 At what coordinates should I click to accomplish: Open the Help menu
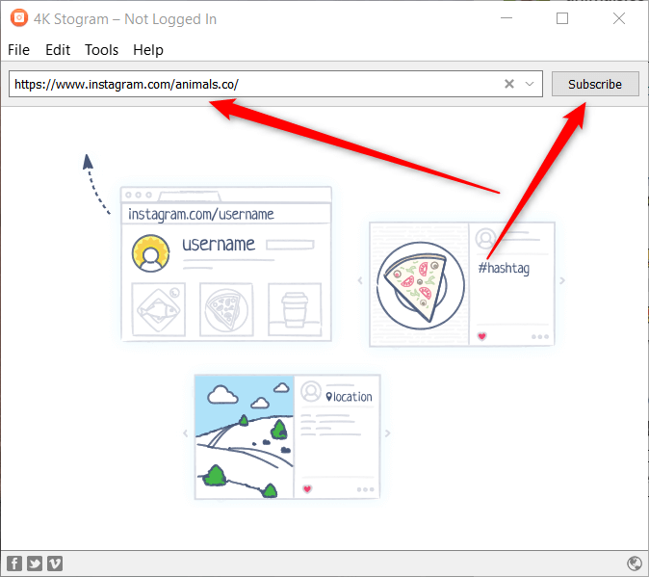click(148, 50)
